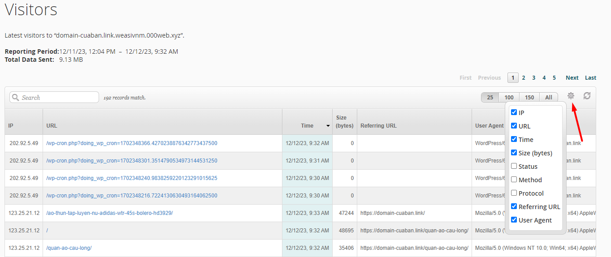Enable the Status column checkbox
The width and height of the screenshot is (611, 257).
point(514,166)
